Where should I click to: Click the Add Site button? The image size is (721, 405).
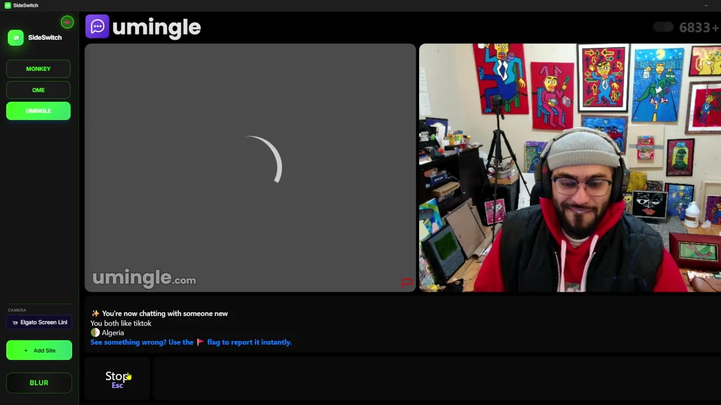[39, 350]
